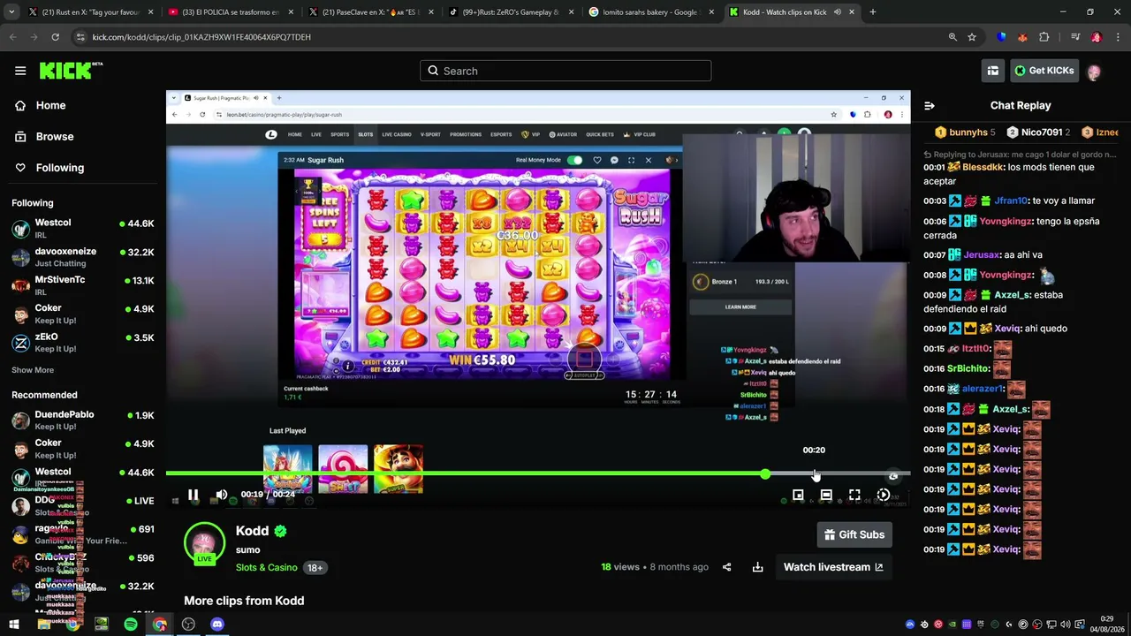Focus the Kick search field
1131x636 pixels.
(565, 71)
